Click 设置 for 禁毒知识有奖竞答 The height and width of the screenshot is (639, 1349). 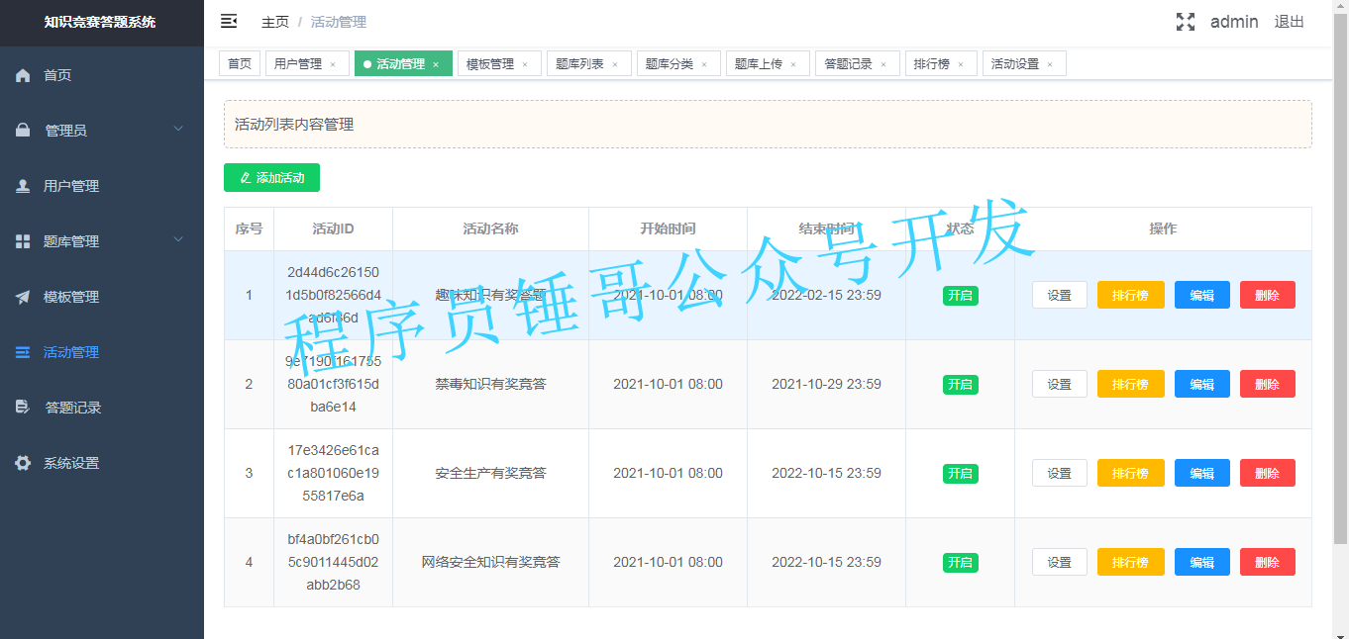(x=1060, y=384)
